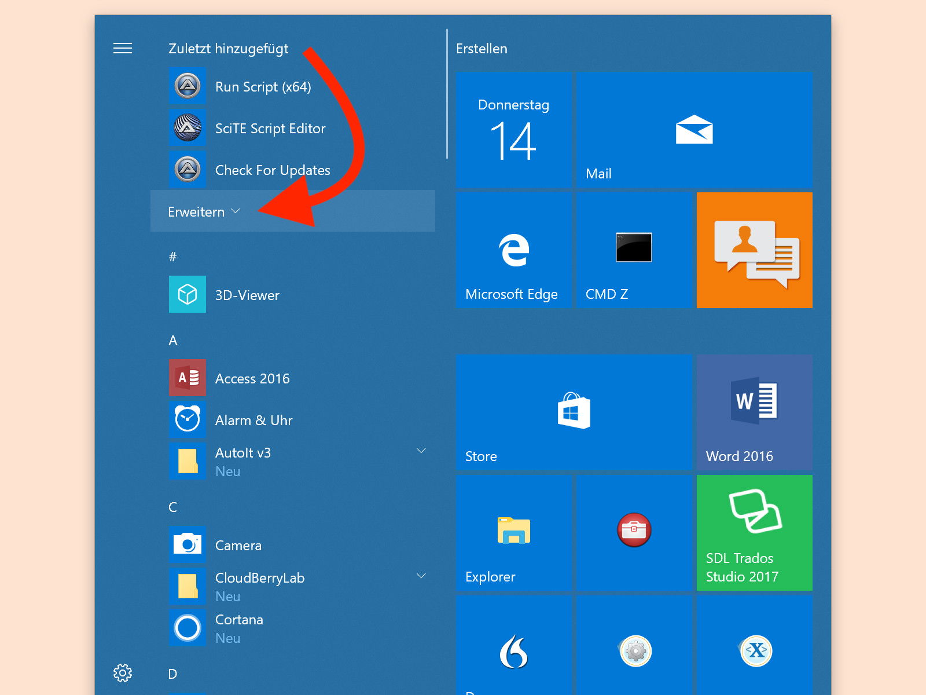The width and height of the screenshot is (926, 695).
Task: Launch SDL Trados Studio 2017 tile
Action: 755,533
